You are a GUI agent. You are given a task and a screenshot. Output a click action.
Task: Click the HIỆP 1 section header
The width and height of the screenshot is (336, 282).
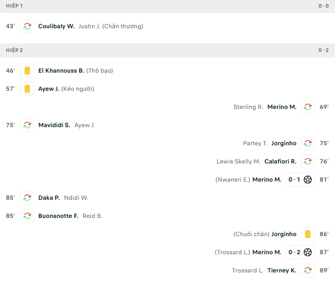(x=14, y=6)
